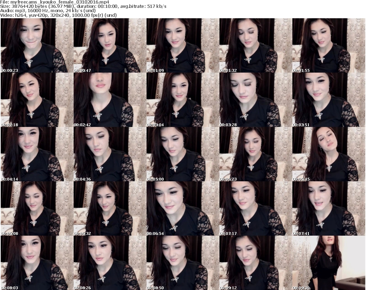Select the thumbnail timestamped 00:08:50
366x290 pixels.
pyautogui.click(x=183, y=263)
